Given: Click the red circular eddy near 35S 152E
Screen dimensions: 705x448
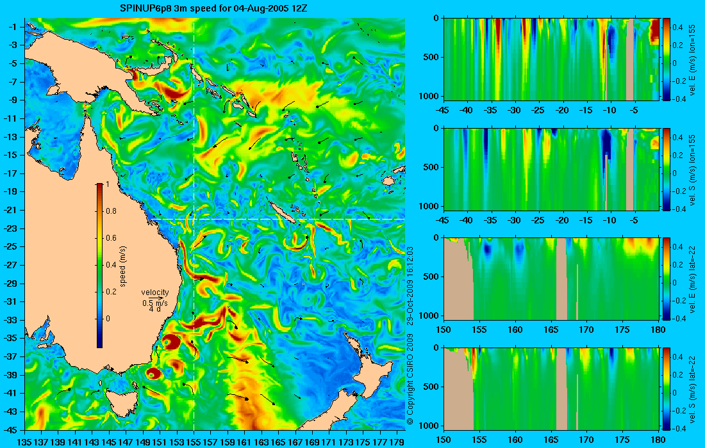Looking at the screenshot, I should click(170, 342).
